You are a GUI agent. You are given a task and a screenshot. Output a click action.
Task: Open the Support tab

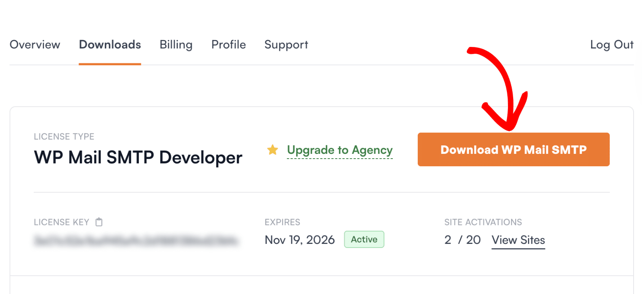[x=286, y=44]
